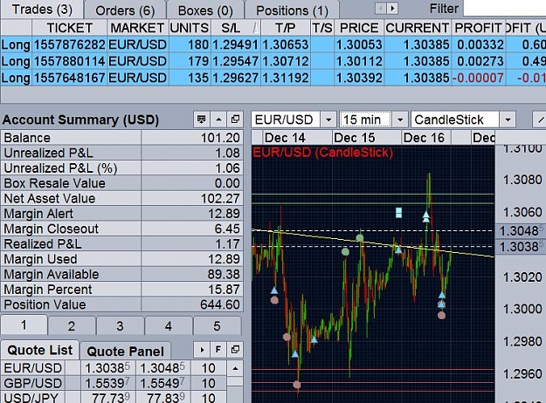Select USD/JPY in the quote list
The image size is (546, 403).
33,398
